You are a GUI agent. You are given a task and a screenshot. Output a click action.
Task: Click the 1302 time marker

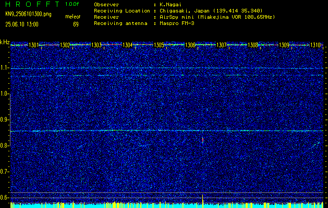click(65, 45)
